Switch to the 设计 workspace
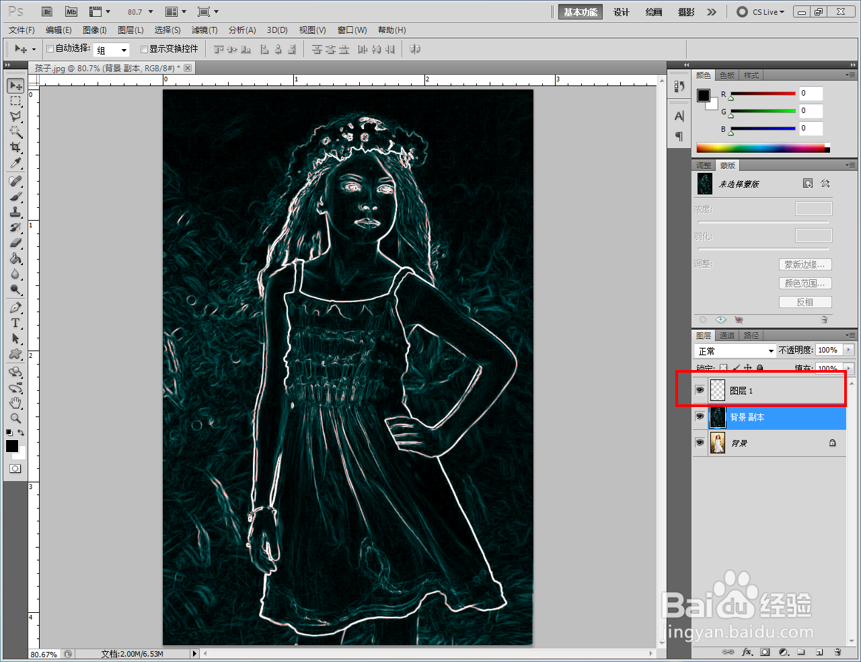Image resolution: width=861 pixels, height=662 pixels. coord(622,12)
